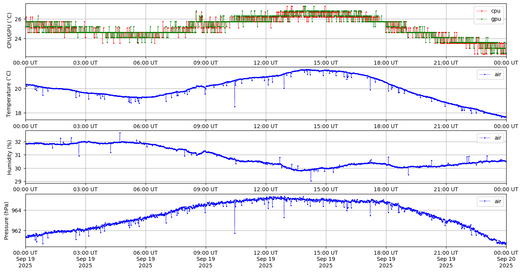Click the CPU/GPU (°C) axis label
Image resolution: width=522 pixels, height=272 pixels.
click(x=10, y=30)
